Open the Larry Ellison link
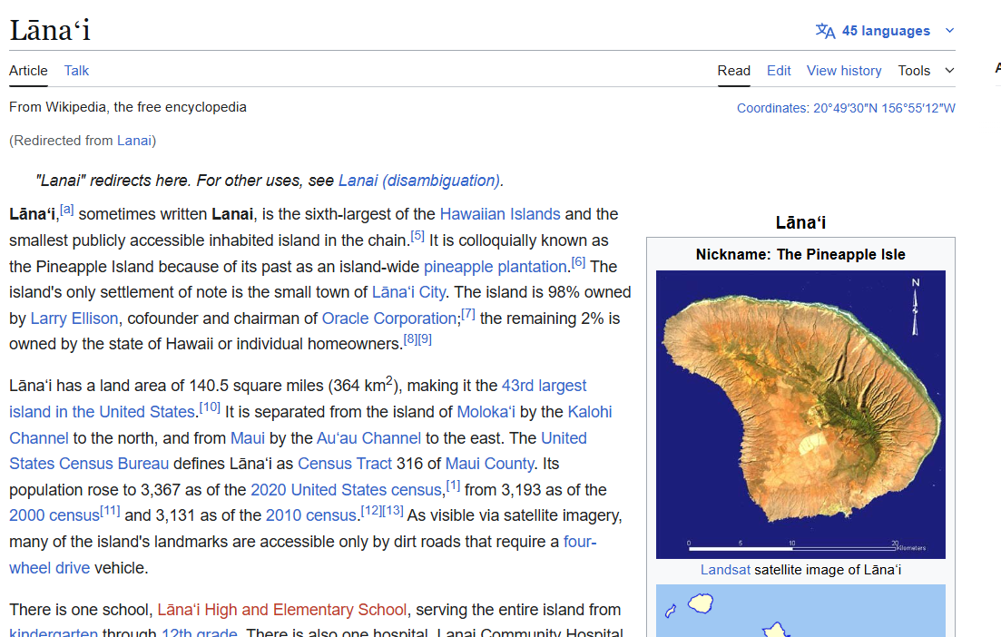This screenshot has height=637, width=1001. tap(74, 318)
